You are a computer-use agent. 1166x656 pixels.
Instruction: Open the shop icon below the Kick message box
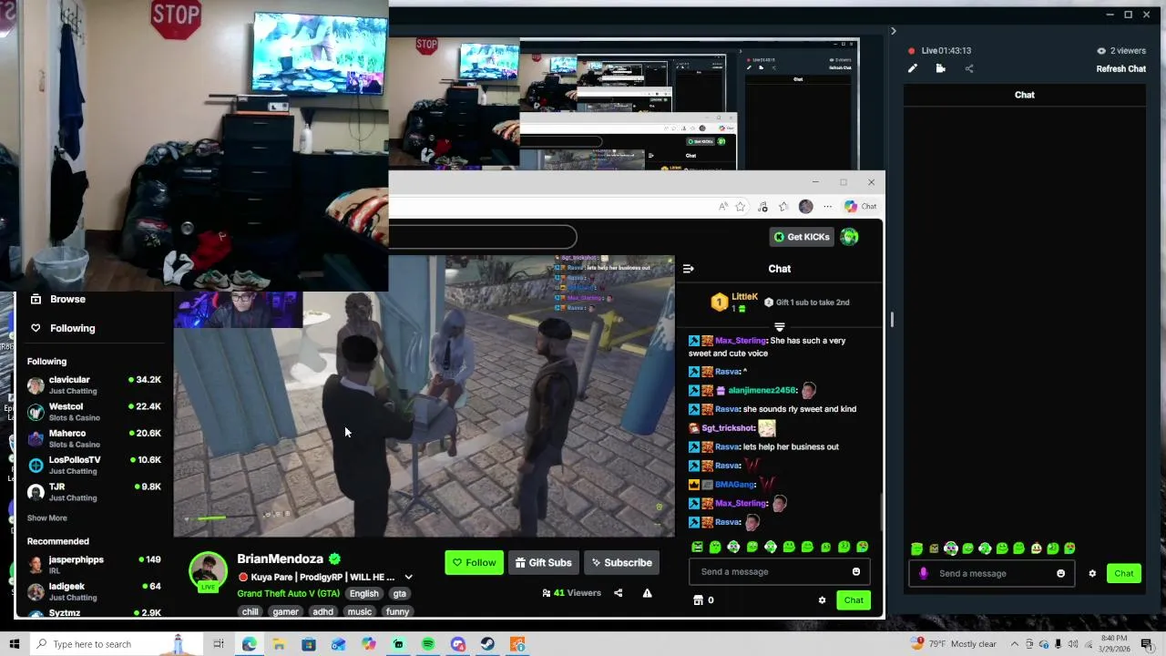click(698, 600)
